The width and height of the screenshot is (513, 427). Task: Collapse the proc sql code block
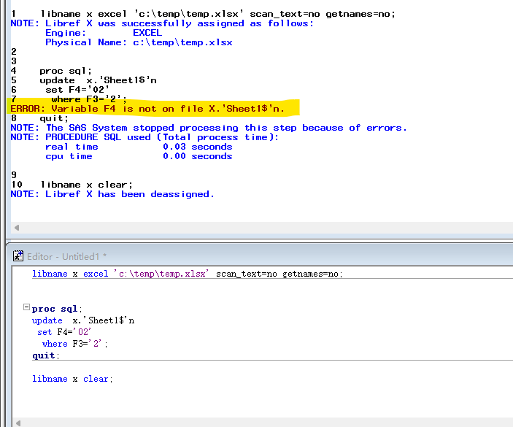pos(27,308)
